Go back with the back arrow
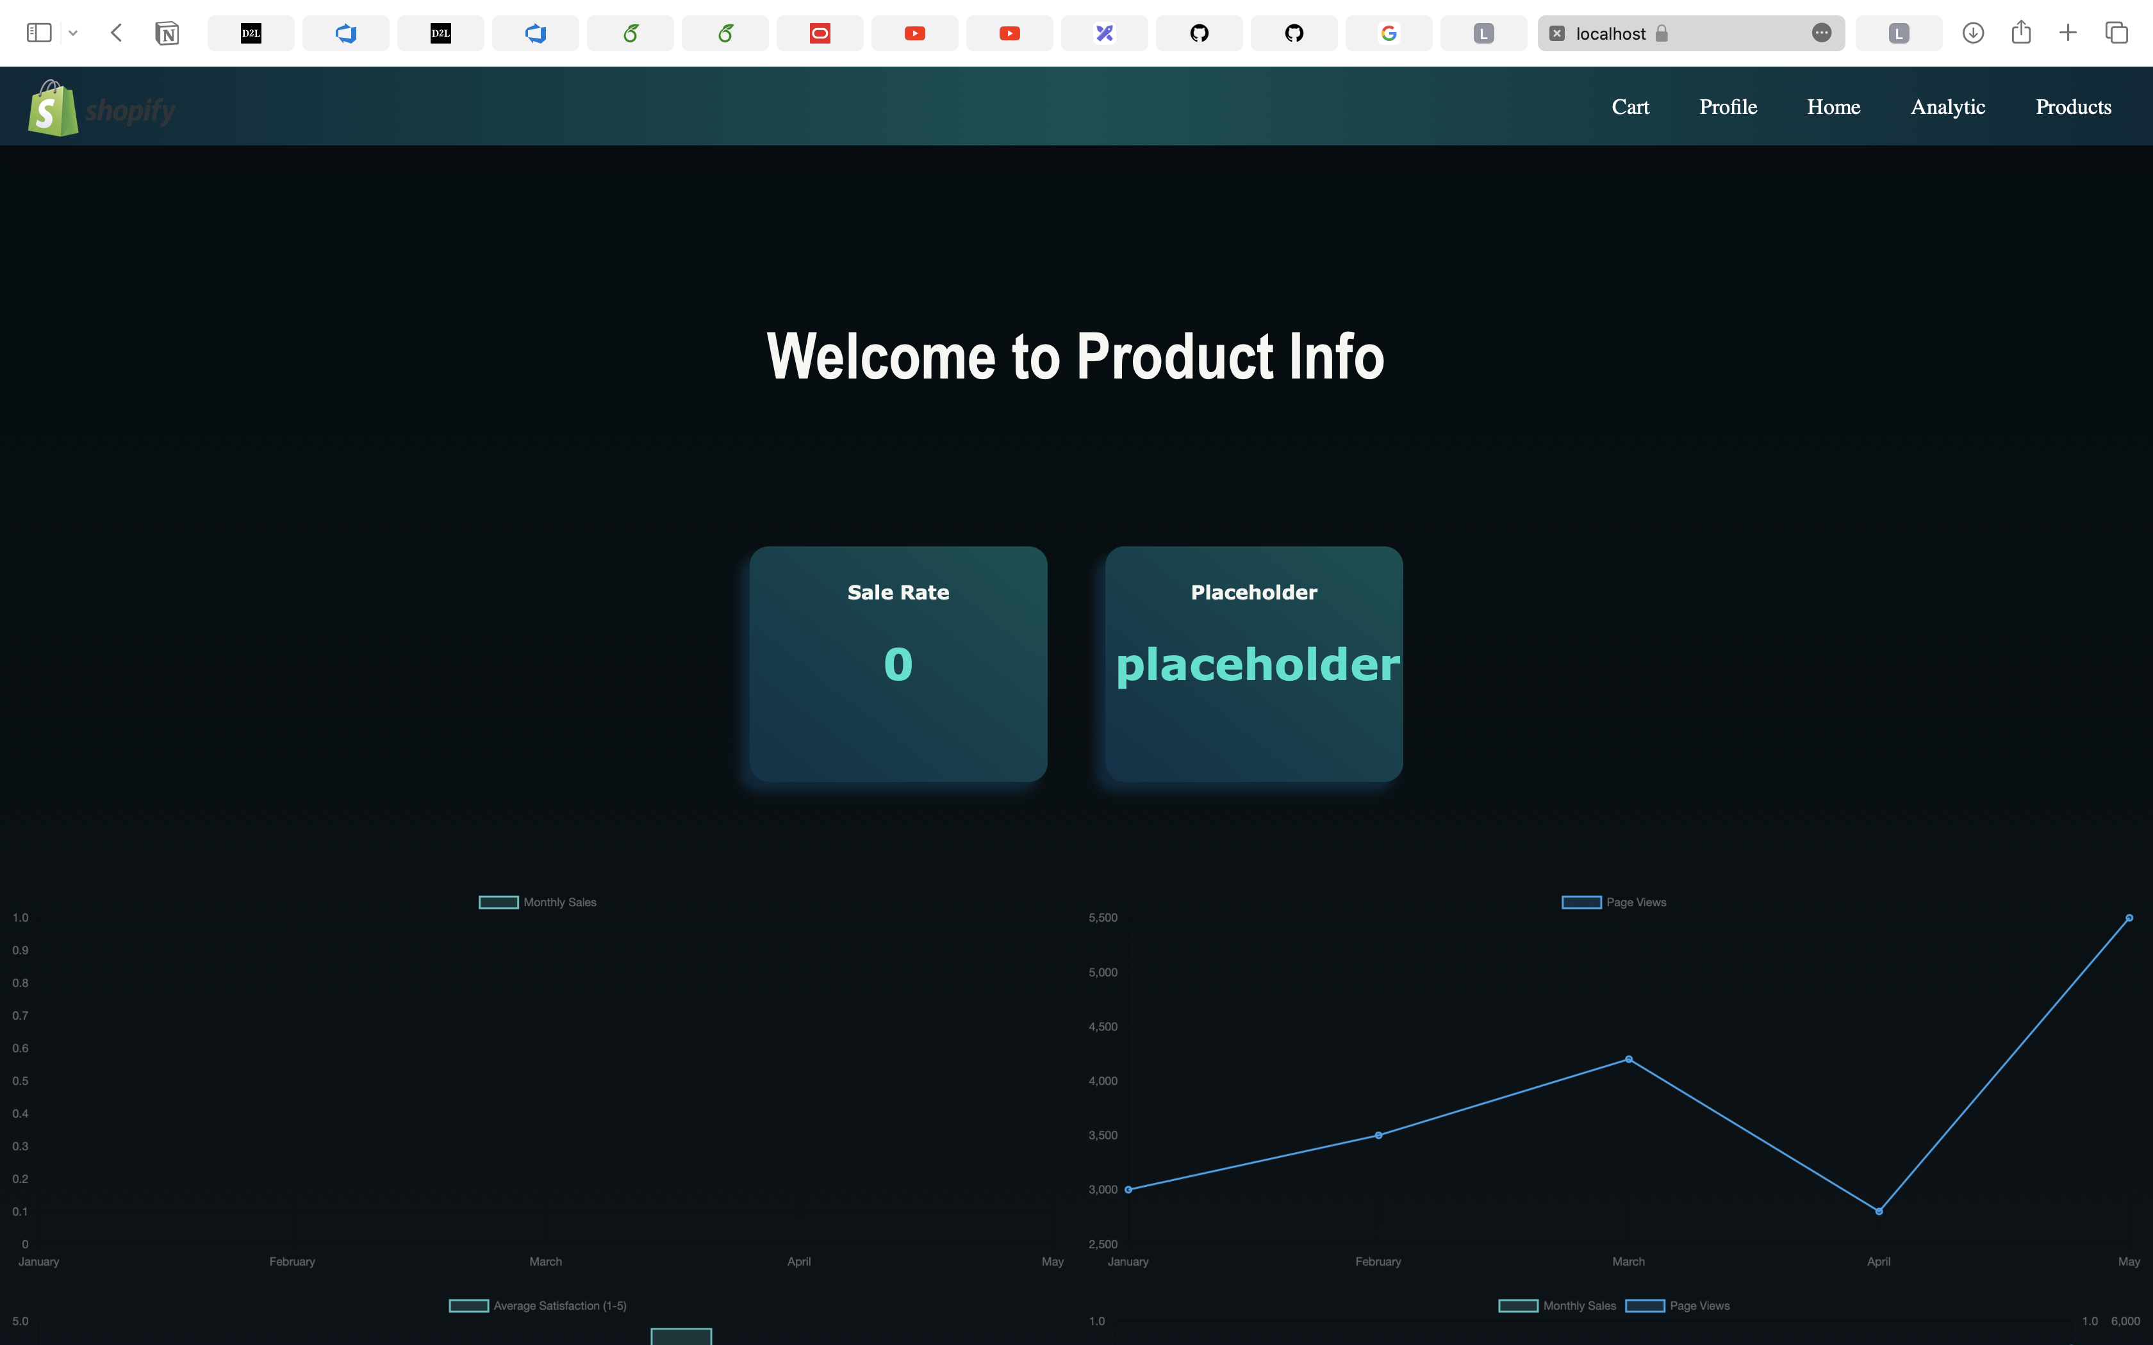Screen dimensions: 2153x1345 (x=115, y=33)
